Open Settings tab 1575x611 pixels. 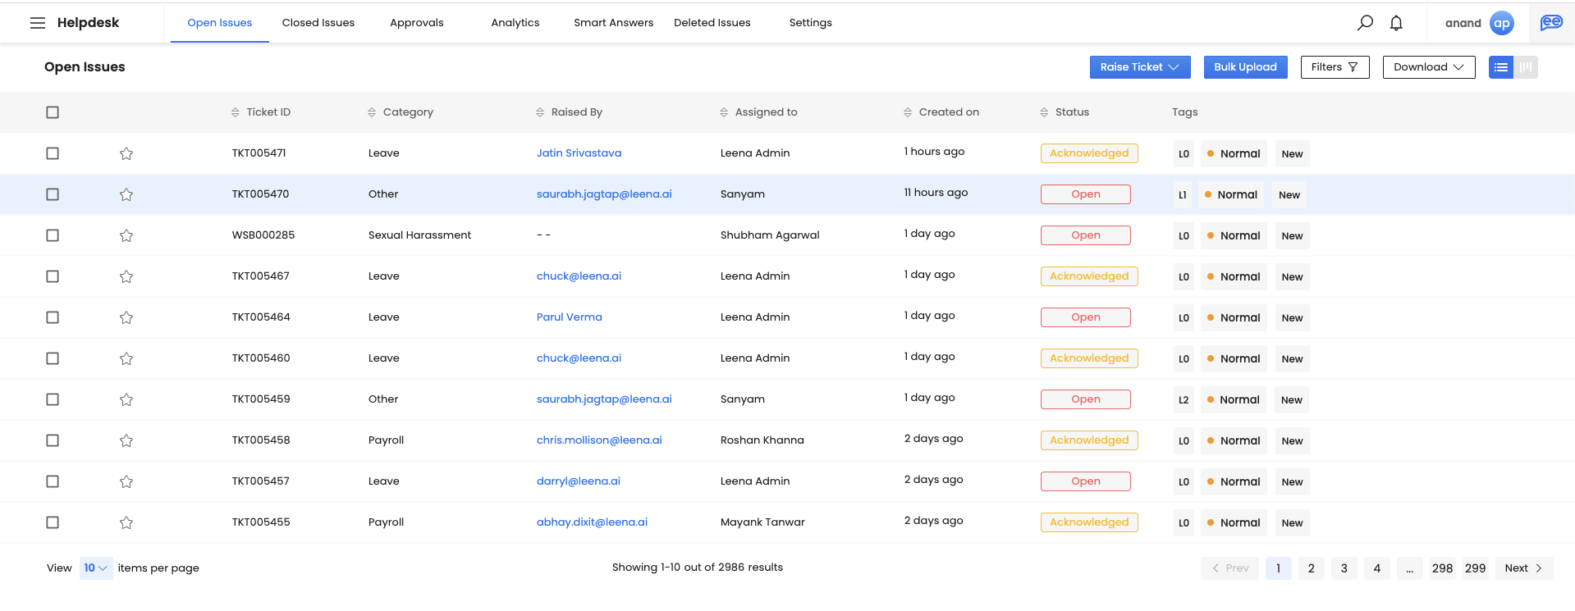811,23
